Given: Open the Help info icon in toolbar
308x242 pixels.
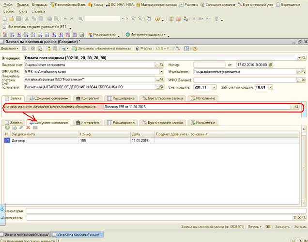Looking at the screenshot, I should (157, 19).
